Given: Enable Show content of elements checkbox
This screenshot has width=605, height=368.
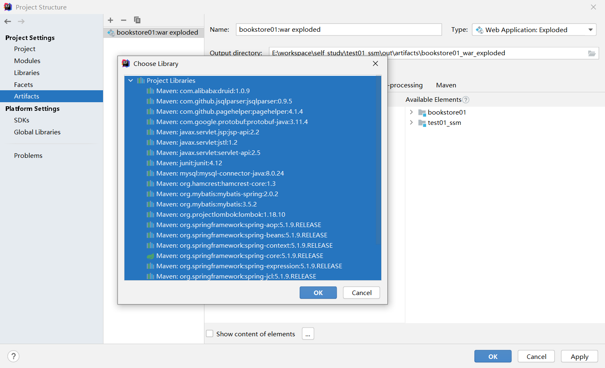Looking at the screenshot, I should coord(210,334).
